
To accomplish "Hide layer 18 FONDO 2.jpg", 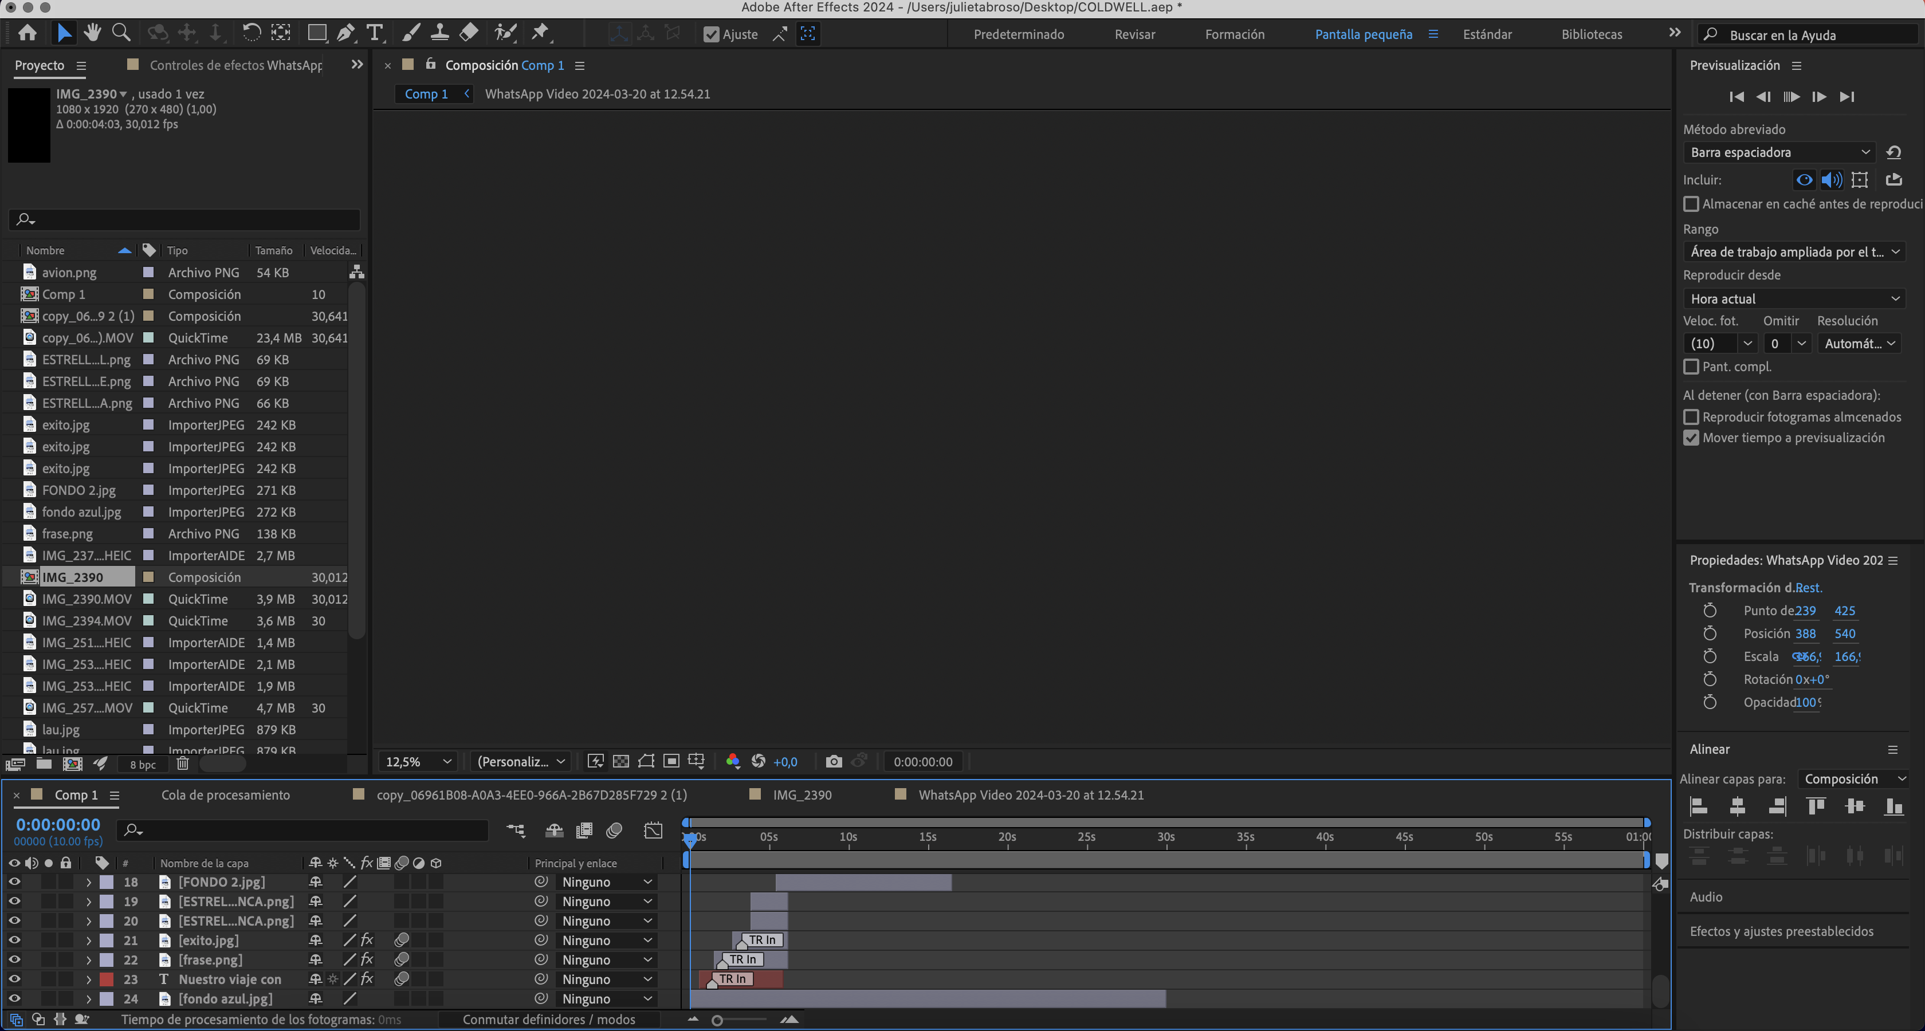I will pos(14,882).
